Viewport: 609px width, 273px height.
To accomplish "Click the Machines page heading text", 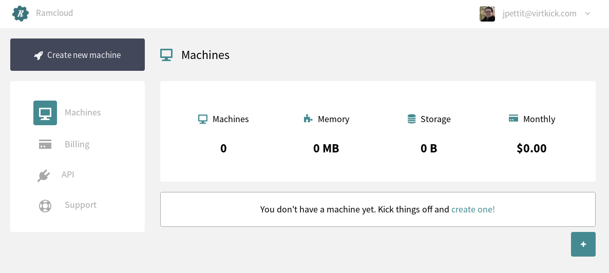I will coord(205,55).
